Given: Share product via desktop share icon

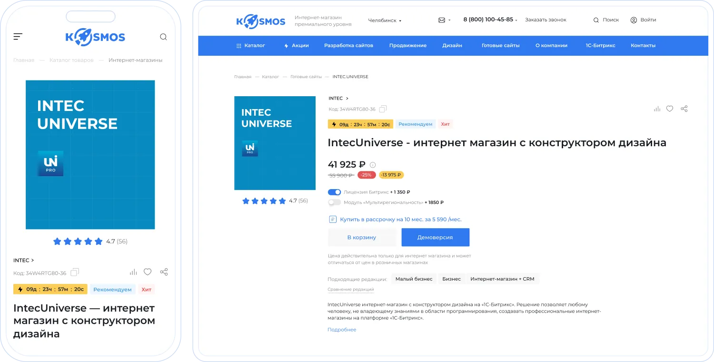Looking at the screenshot, I should 684,109.
